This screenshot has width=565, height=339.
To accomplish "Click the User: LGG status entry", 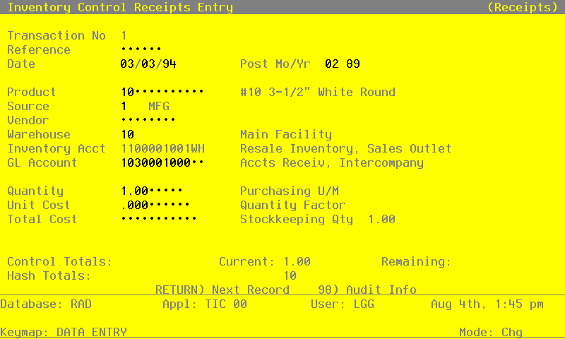I will [x=343, y=304].
